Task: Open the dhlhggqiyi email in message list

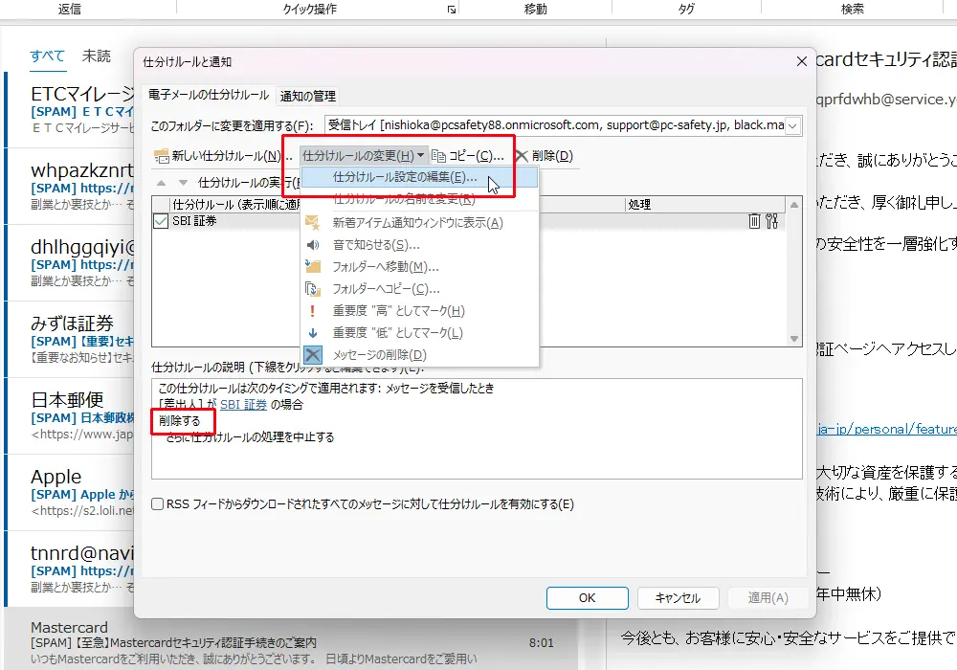Action: pos(70,263)
